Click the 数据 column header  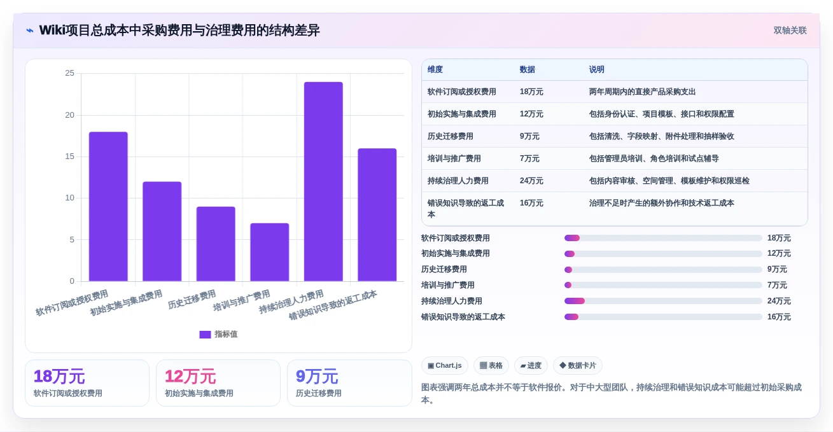click(x=528, y=69)
